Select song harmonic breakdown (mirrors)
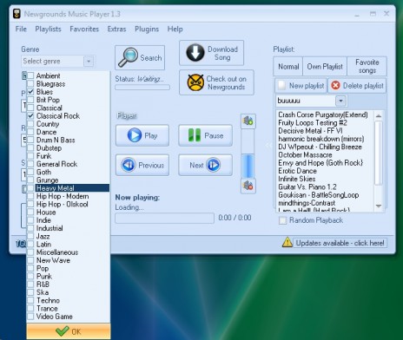 [321, 139]
